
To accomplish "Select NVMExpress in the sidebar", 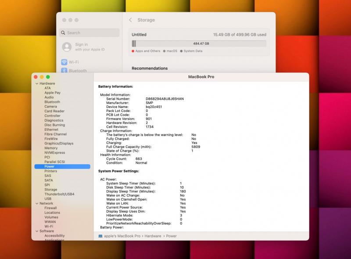I will tap(54, 153).
